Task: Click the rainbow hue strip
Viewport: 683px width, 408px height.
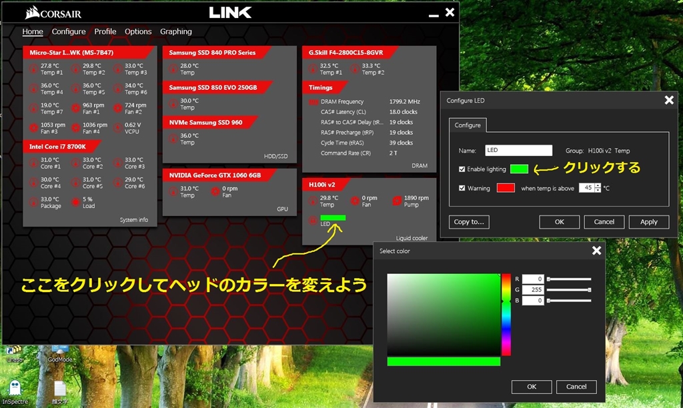Action: click(506, 315)
